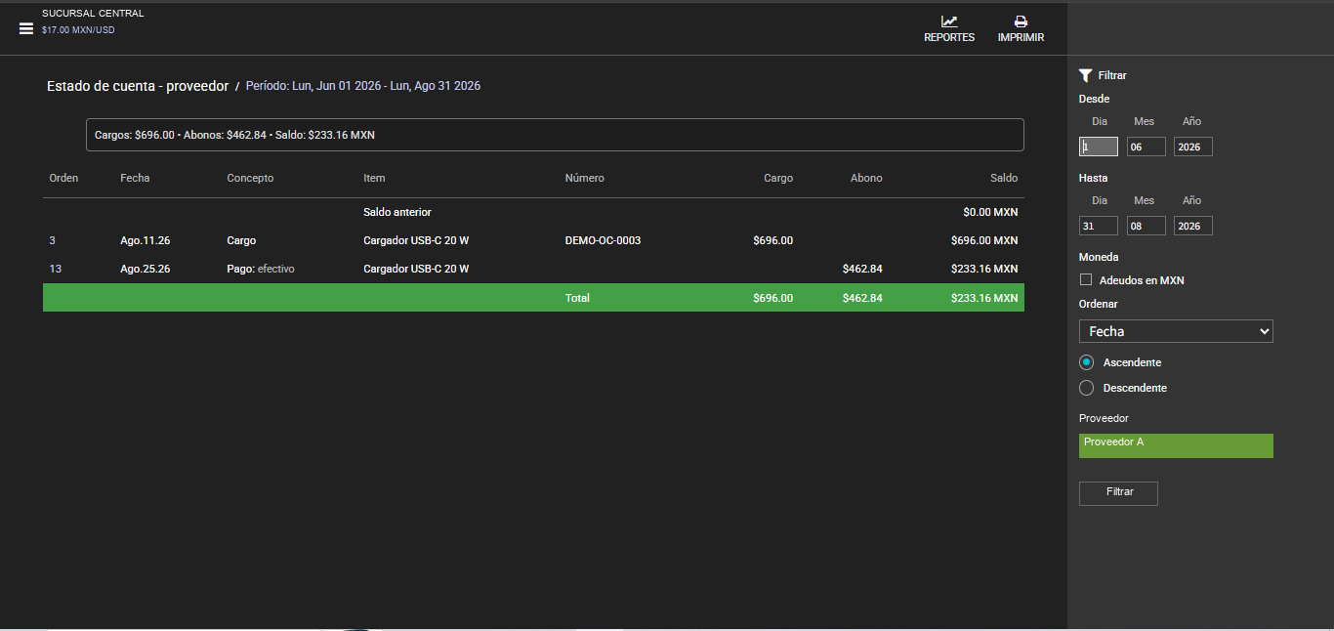The image size is (1334, 631).
Task: Click the Hasta Año field
Action: click(x=1193, y=226)
